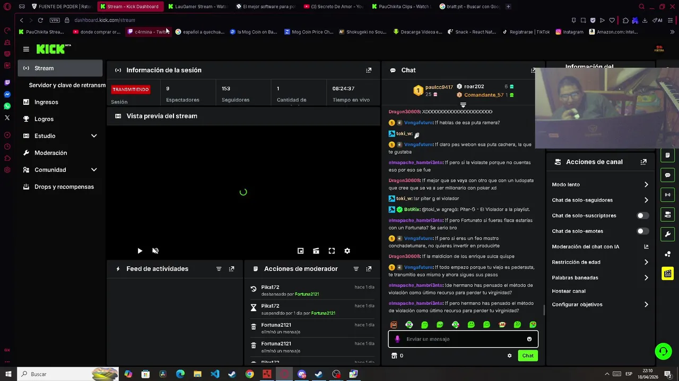Switch to PauChikita Clips browser tab

coord(402,6)
